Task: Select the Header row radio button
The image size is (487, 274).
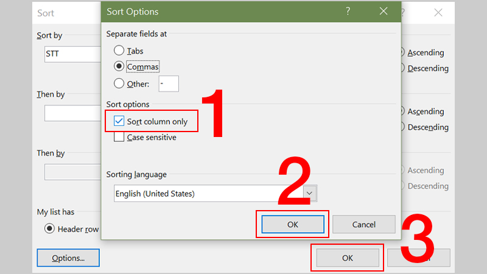Action: 50,229
